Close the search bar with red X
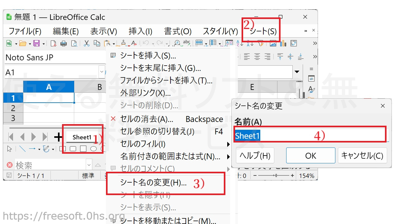Screen dimensions: 399x224 click(x=10, y=165)
